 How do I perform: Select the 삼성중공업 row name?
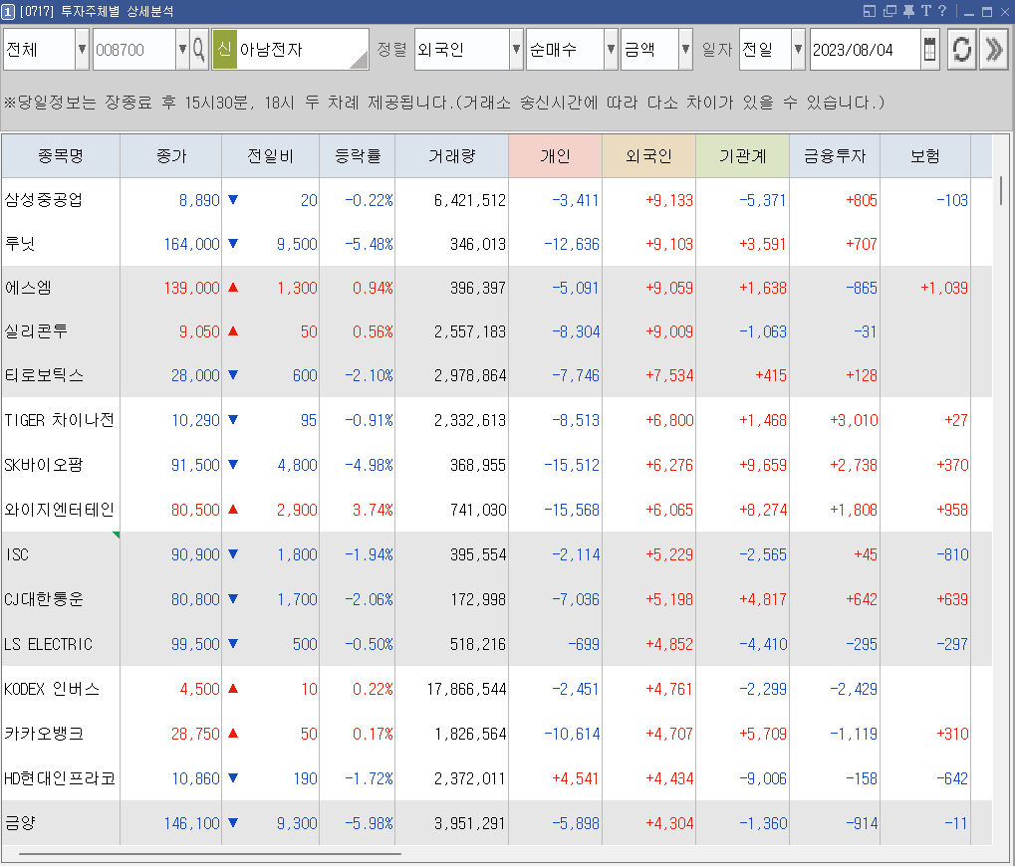coord(44,200)
